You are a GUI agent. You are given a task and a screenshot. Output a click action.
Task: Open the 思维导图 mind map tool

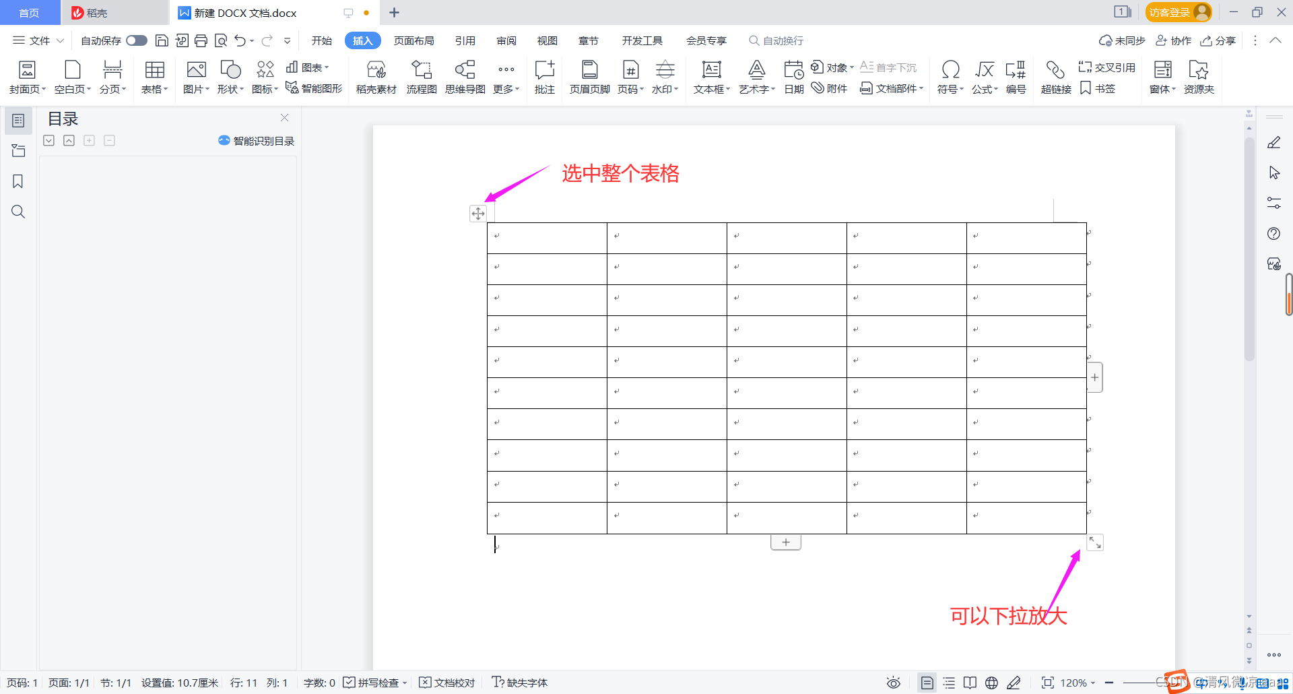[x=465, y=76]
